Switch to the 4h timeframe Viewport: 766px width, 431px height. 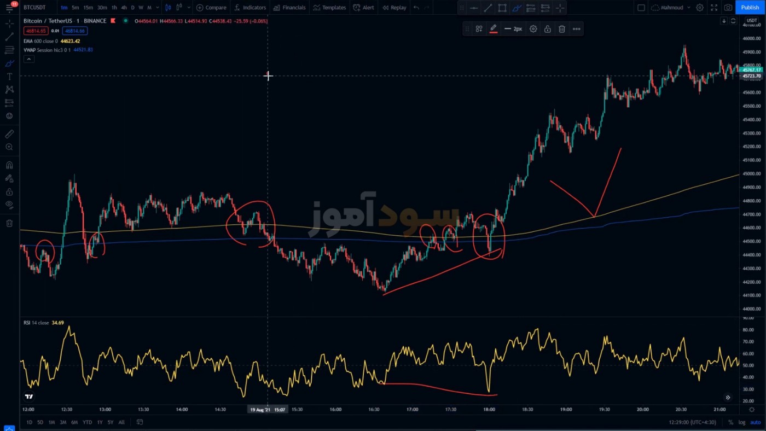pos(124,8)
